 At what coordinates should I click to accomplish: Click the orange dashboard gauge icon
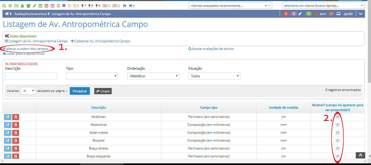pos(331,14)
